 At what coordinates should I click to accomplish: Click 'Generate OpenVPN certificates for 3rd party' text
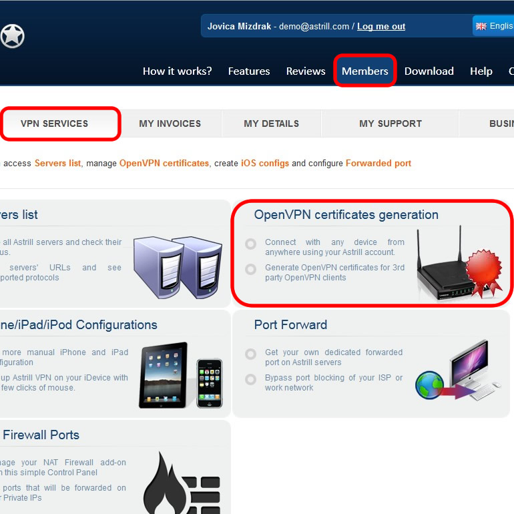pos(334,272)
